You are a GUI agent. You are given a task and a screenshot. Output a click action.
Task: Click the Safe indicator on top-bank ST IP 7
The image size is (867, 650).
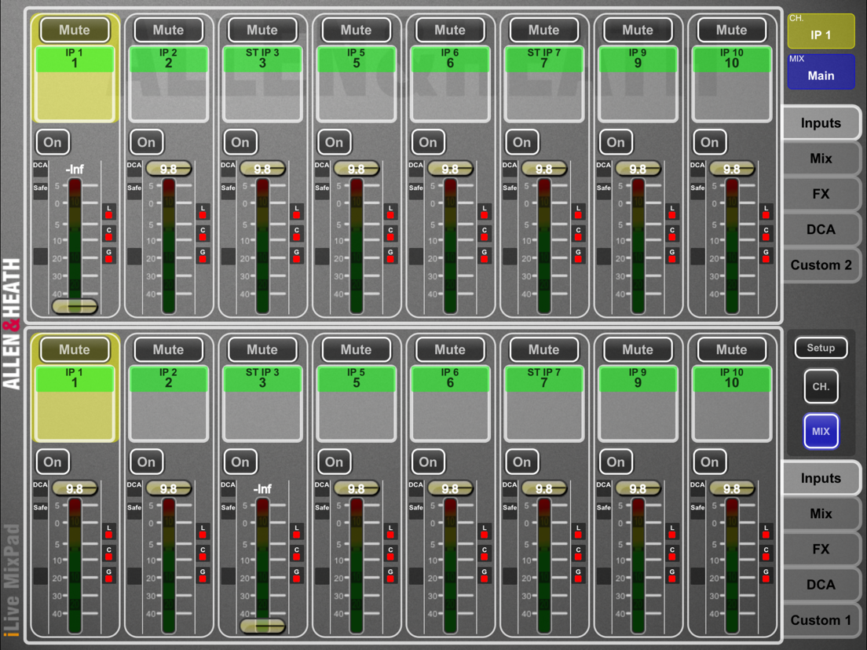click(510, 191)
